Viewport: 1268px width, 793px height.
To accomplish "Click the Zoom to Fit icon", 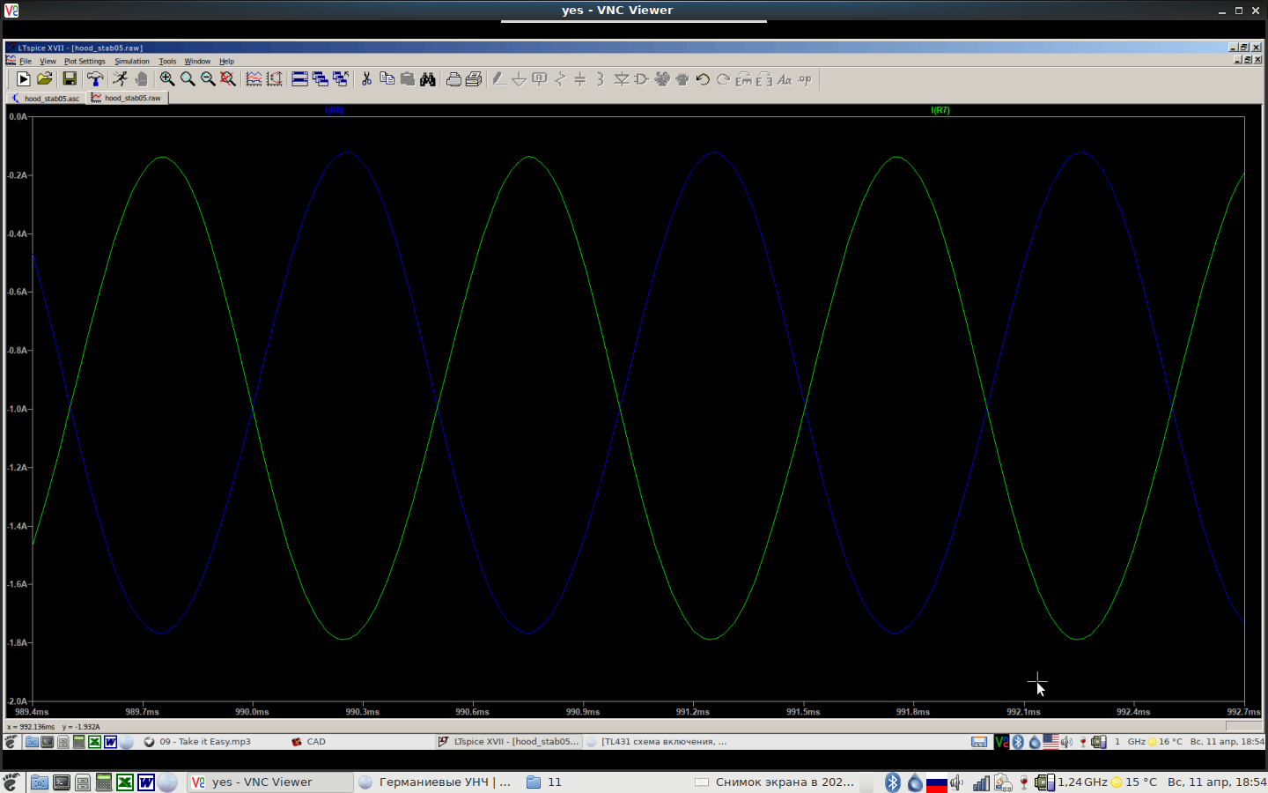I will 228,79.
